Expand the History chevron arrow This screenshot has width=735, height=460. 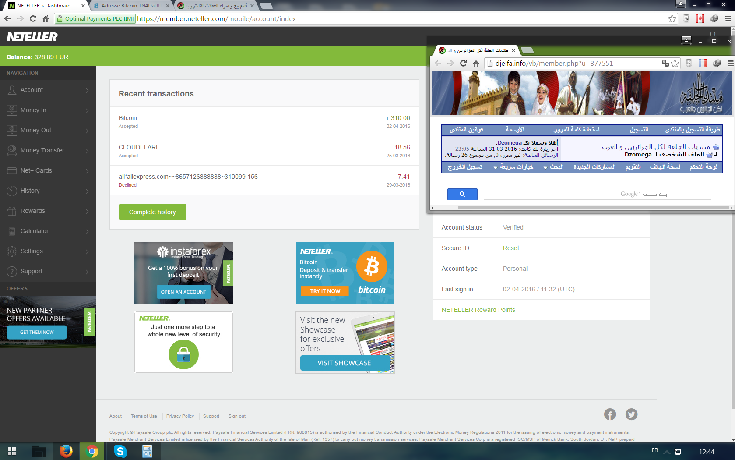[x=87, y=191]
